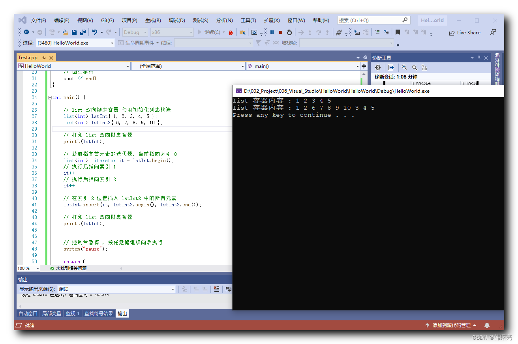This screenshot has width=518, height=344.
Task: Open the 调试(D) menu
Action: pos(177,21)
